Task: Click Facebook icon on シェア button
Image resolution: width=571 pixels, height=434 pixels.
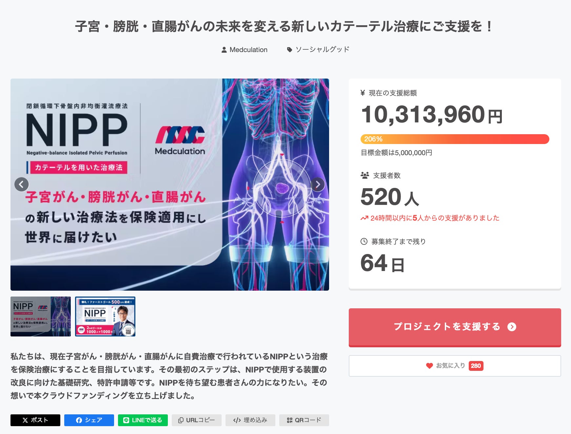Action: click(x=79, y=420)
